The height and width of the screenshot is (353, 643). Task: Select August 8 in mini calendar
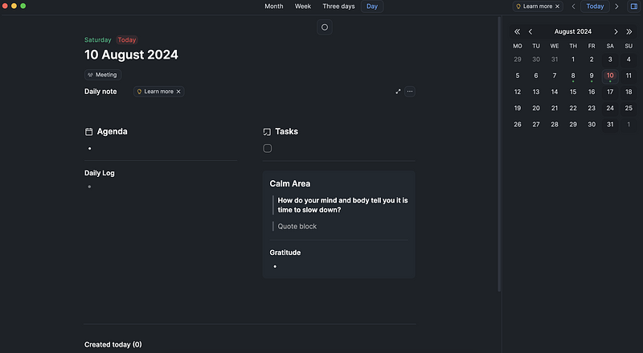pyautogui.click(x=573, y=76)
